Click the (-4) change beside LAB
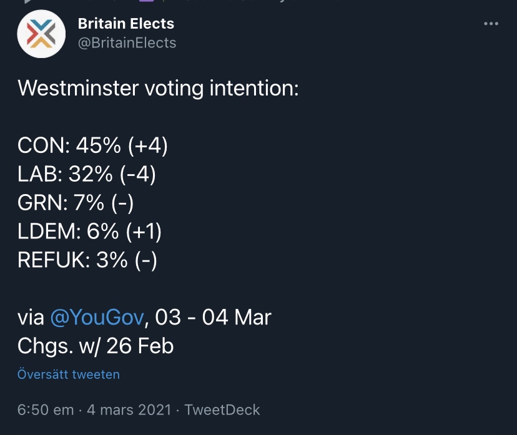Screen dimensions: 517x435 tap(137, 174)
